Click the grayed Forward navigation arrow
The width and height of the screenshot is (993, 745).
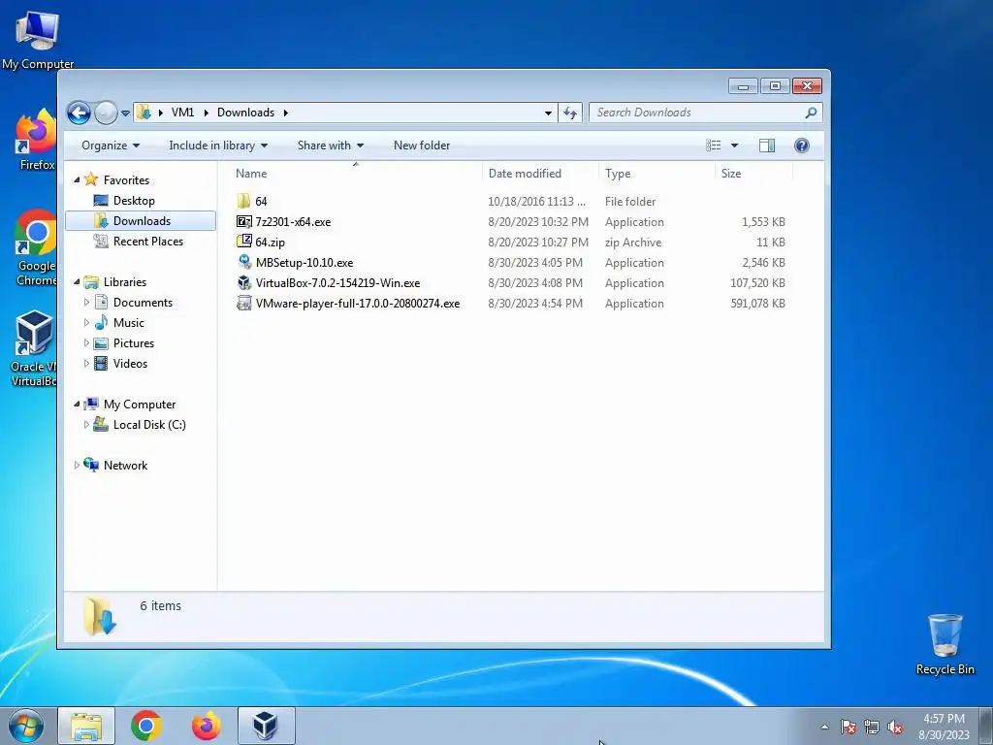tap(106, 113)
